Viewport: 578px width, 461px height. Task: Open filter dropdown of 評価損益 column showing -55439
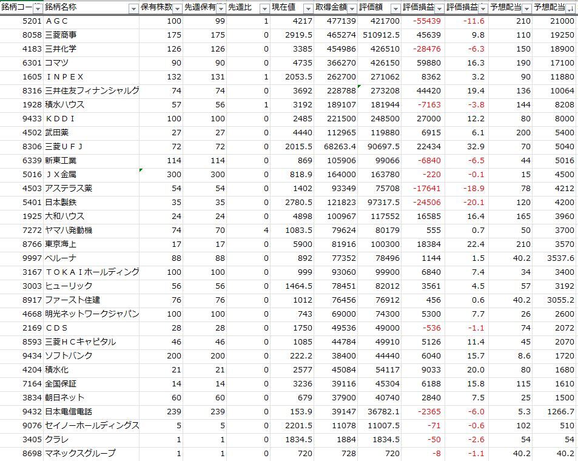439,8
